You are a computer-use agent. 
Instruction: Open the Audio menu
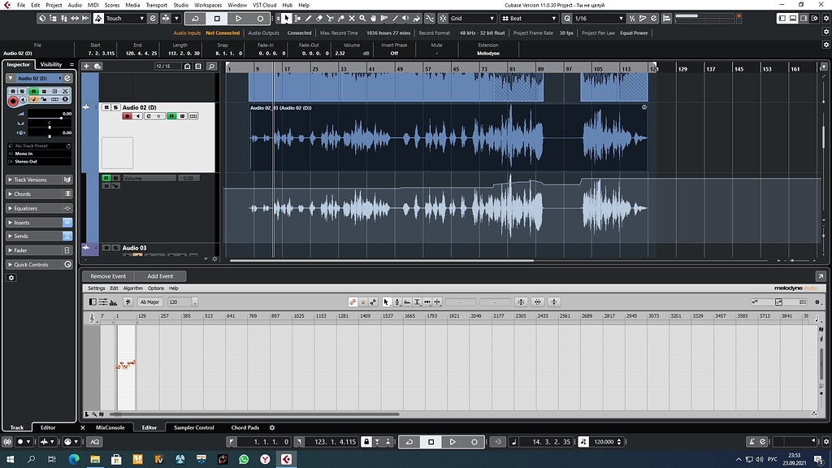pos(74,5)
